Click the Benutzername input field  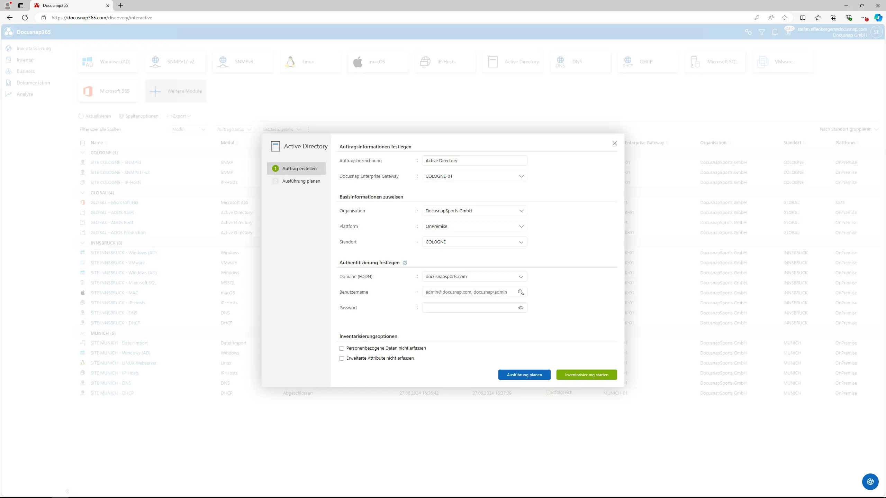(x=474, y=292)
